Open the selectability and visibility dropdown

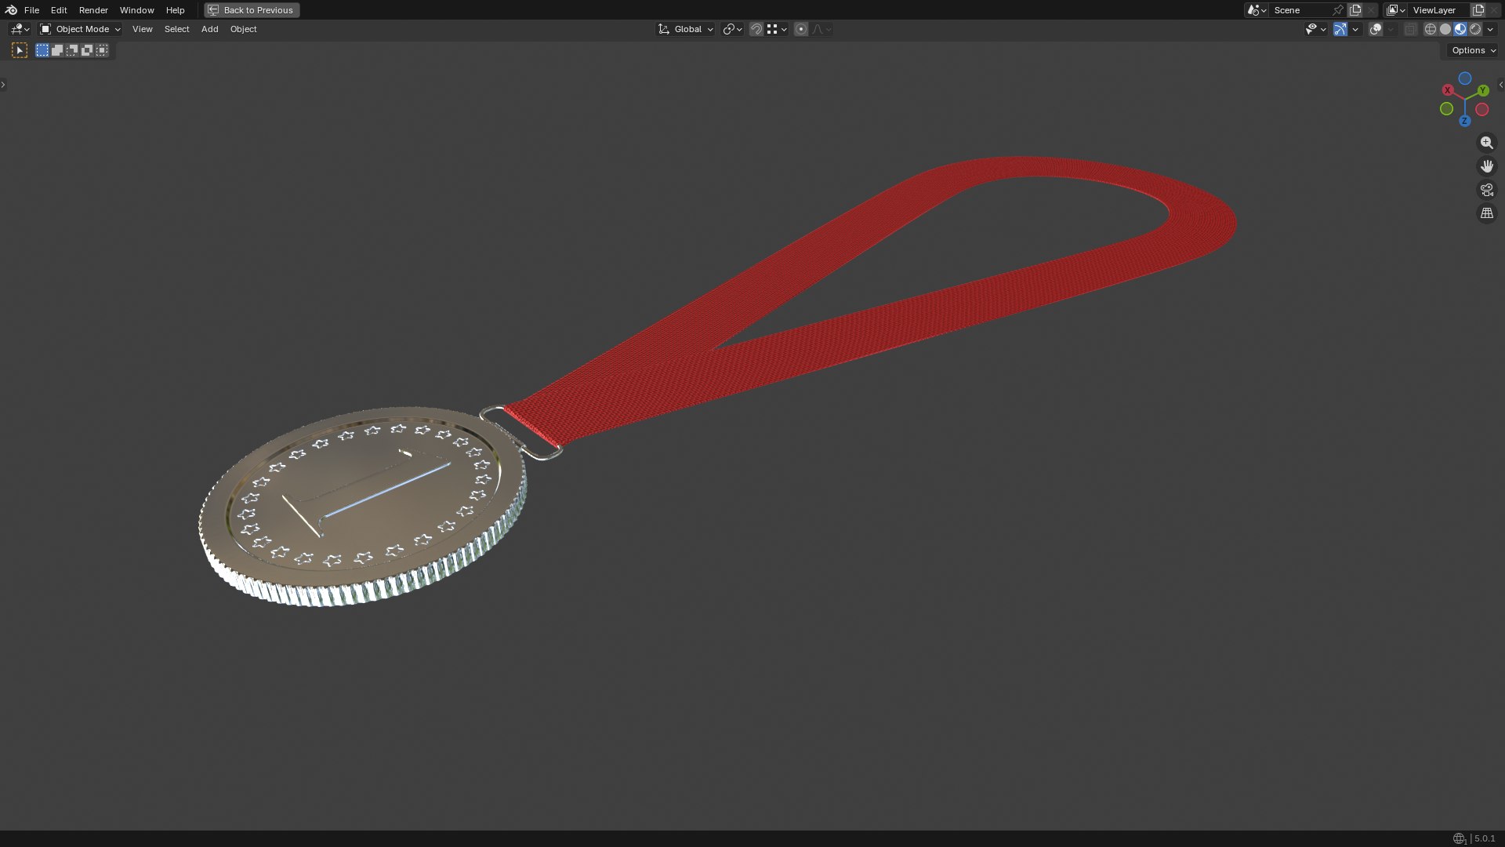tap(1315, 29)
